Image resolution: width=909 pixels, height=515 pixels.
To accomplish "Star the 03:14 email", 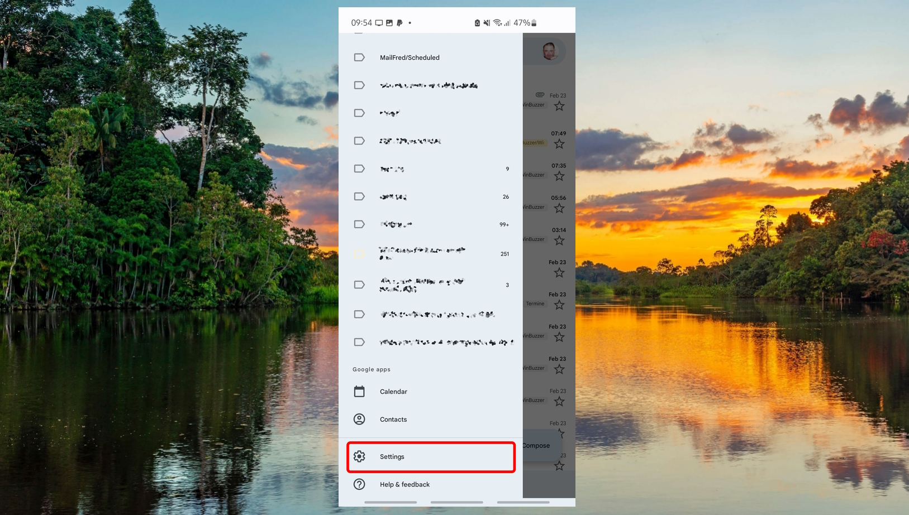I will (x=559, y=240).
